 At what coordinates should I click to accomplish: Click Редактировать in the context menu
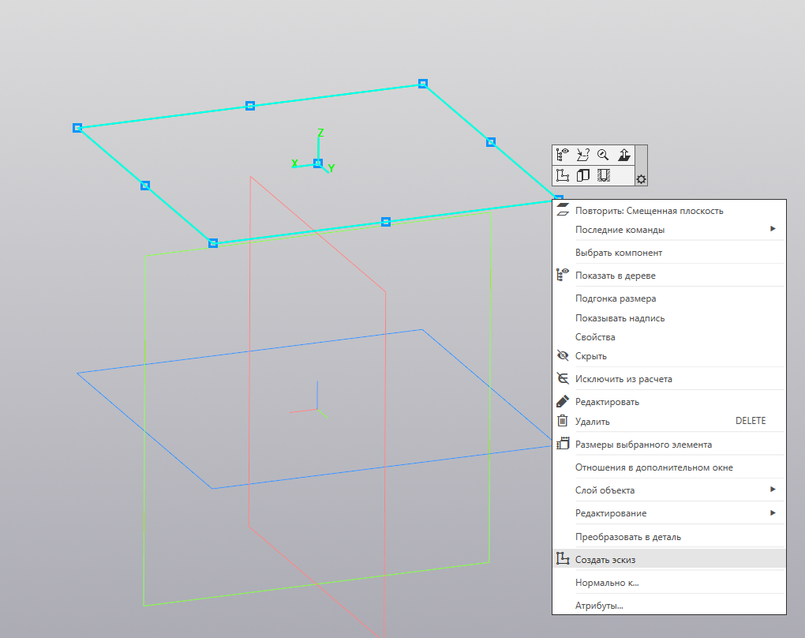[x=669, y=402]
